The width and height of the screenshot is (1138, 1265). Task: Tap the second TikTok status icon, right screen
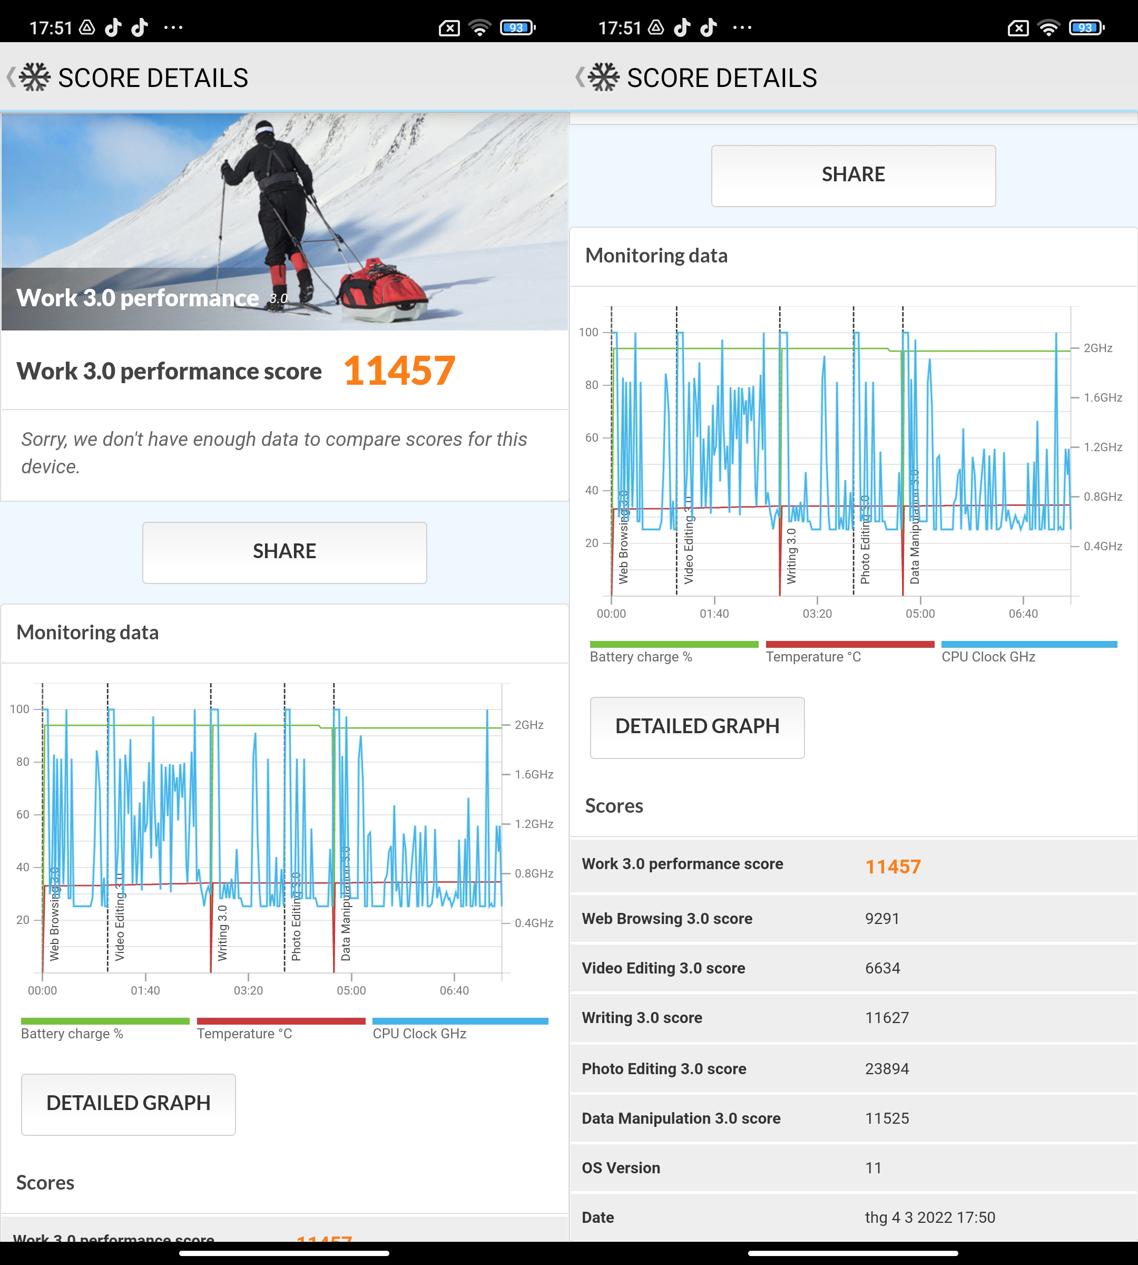pos(709,27)
